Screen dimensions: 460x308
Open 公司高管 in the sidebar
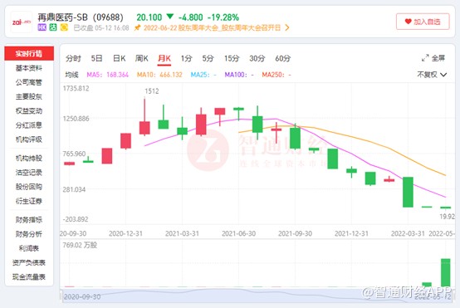29,82
